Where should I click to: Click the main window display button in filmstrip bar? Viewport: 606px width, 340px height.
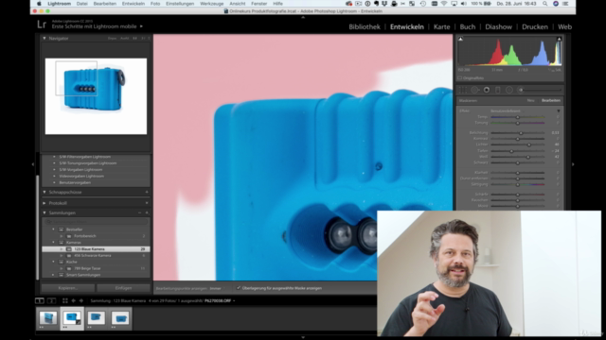[40, 300]
